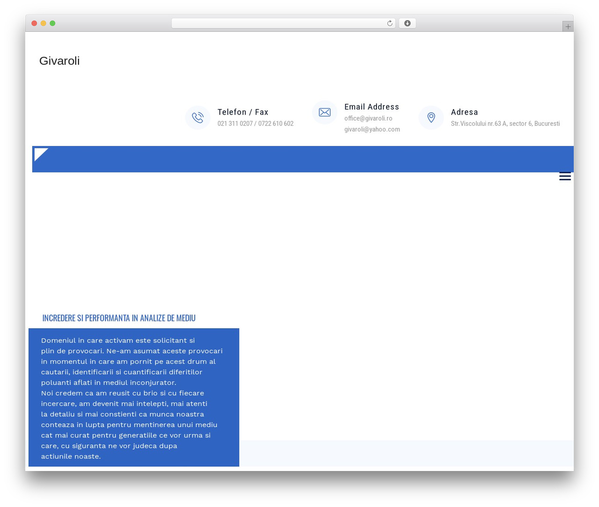Viewport: 599px width, 507px height.
Task: Minimize the window with yellow button
Action: 44,23
